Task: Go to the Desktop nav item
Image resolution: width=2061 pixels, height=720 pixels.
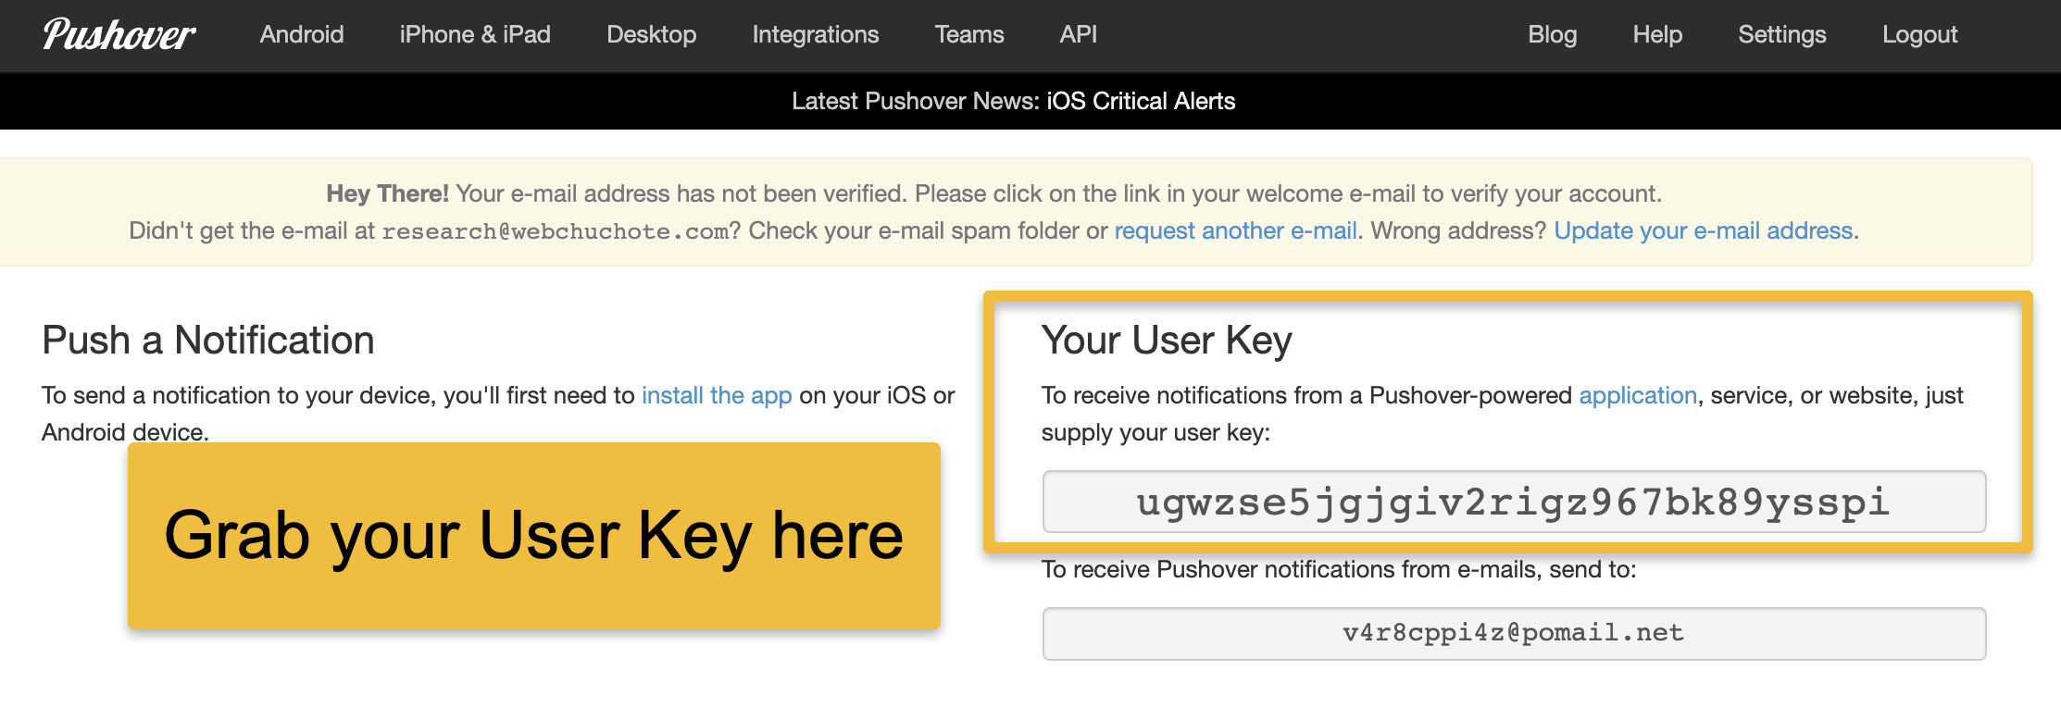Action: pyautogui.click(x=651, y=35)
